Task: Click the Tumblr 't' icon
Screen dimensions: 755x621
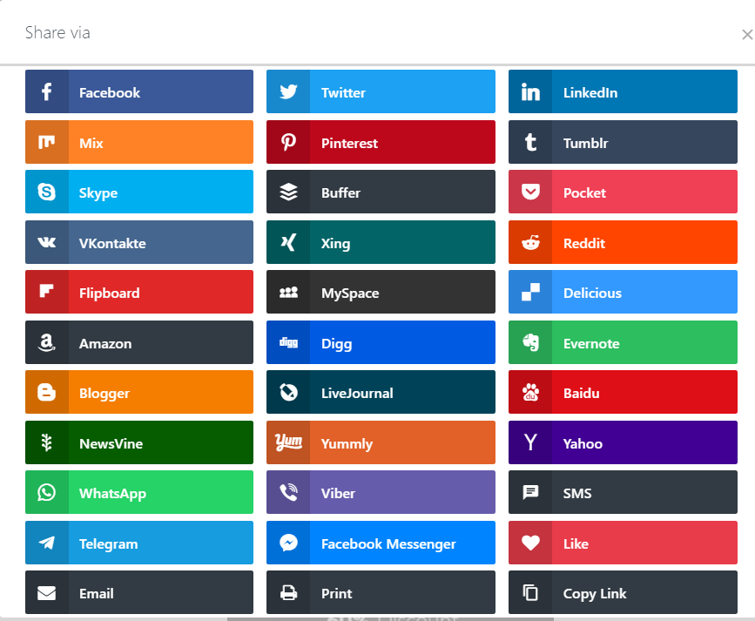Action: pos(530,142)
